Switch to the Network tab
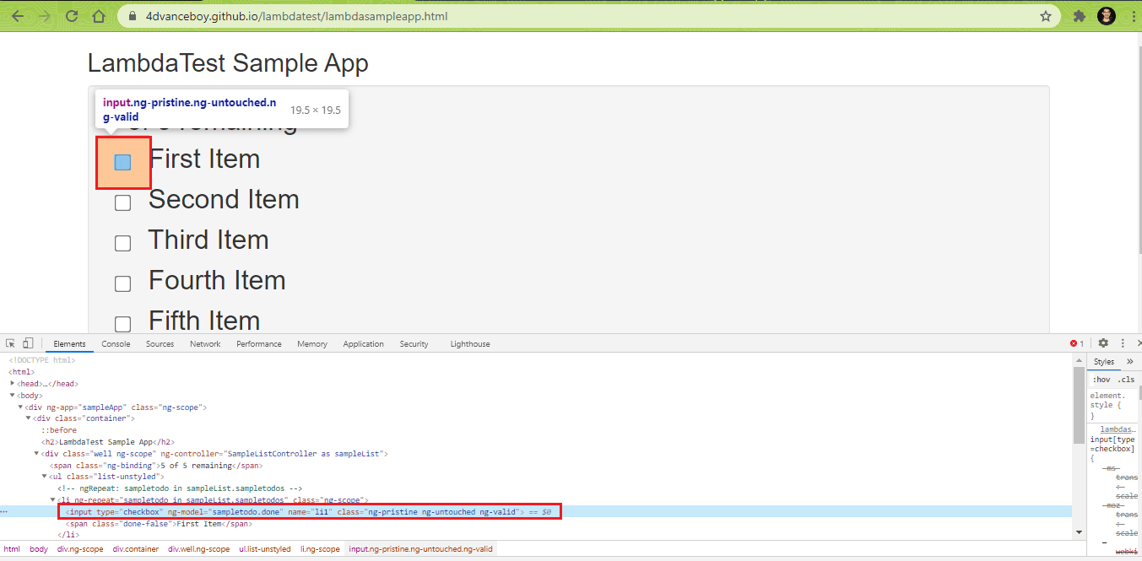 (205, 343)
